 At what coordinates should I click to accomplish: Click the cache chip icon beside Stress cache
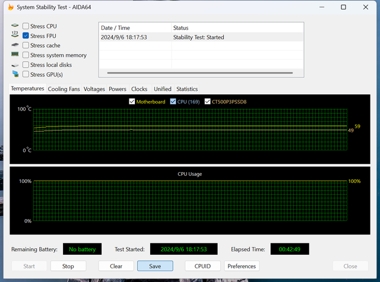click(x=15, y=45)
